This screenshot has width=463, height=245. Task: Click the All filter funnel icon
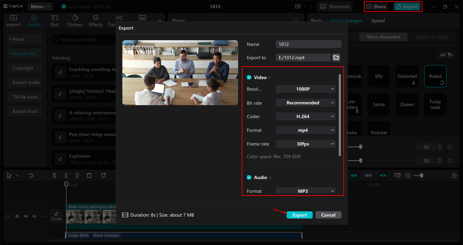coord(450,55)
